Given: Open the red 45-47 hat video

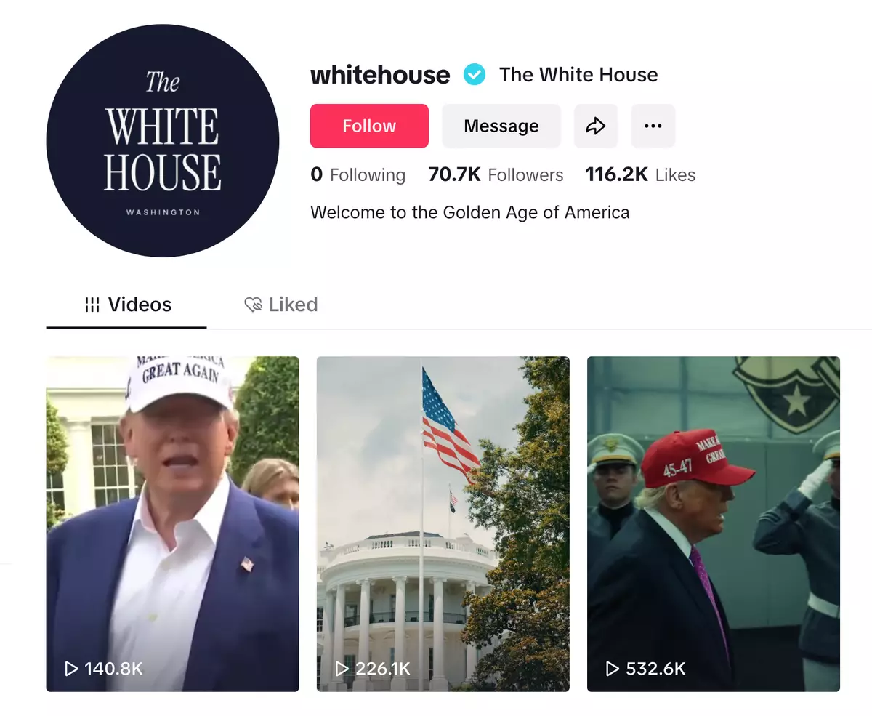Looking at the screenshot, I should tap(714, 523).
